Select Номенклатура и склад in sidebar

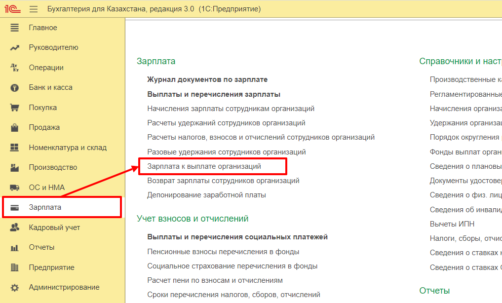[68, 148]
